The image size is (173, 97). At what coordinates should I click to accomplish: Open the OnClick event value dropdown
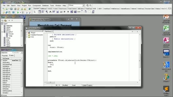coord(20,60)
